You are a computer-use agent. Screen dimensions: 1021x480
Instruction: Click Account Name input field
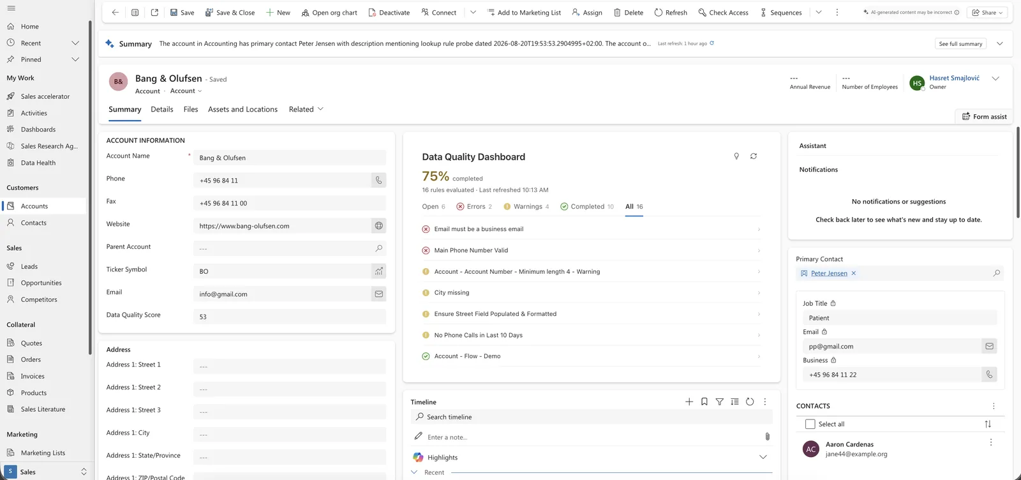pyautogui.click(x=290, y=158)
